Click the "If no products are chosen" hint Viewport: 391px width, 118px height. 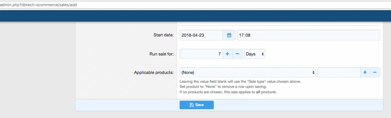[228, 92]
